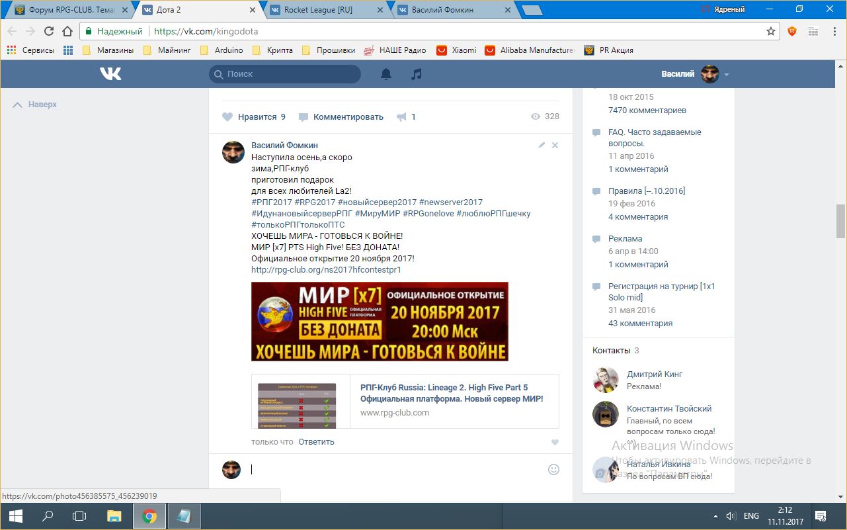Click the МИР x7 banner image
This screenshot has height=530, width=847.
coord(380,322)
